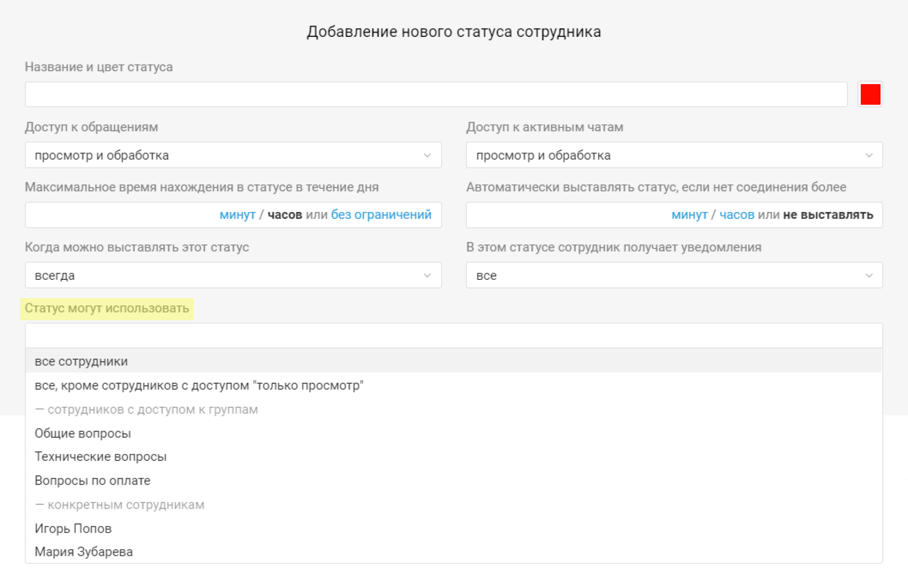
Task: Select 'часов' for auto-status no connection
Action: [737, 215]
